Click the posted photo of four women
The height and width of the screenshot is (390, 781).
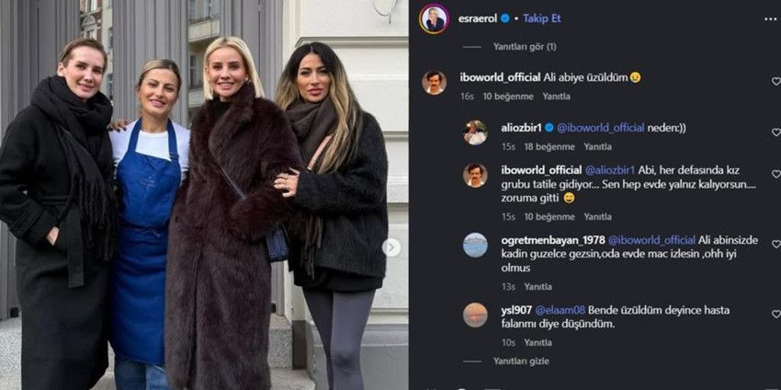point(204,195)
